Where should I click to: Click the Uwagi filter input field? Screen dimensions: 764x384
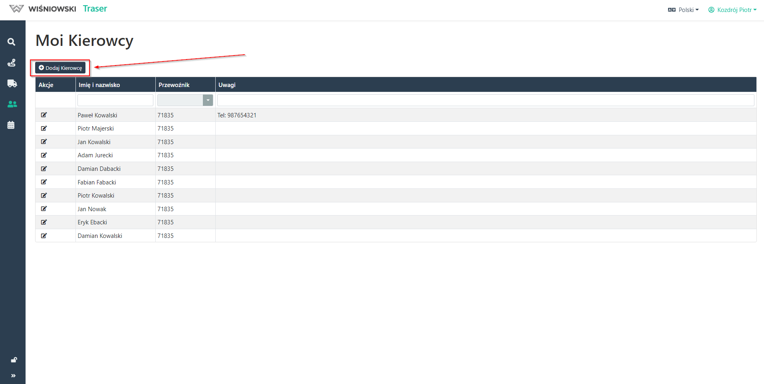click(x=485, y=100)
